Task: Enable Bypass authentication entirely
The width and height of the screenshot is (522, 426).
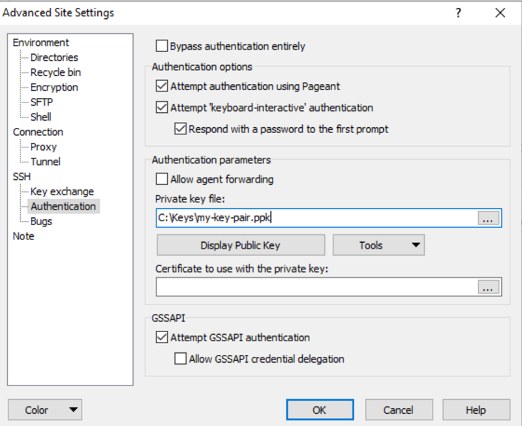Action: (159, 45)
